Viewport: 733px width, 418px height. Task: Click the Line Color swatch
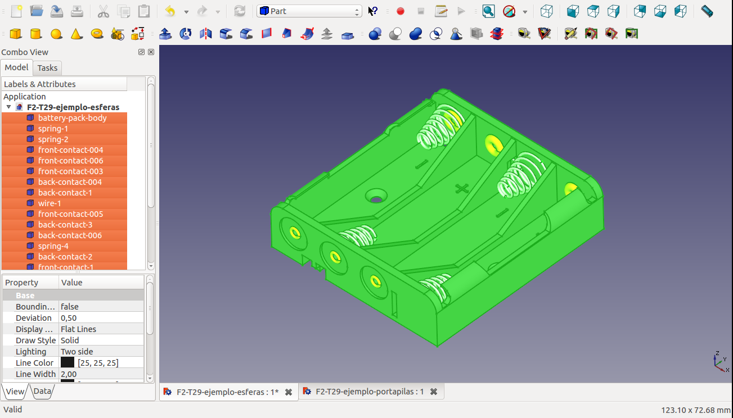coord(68,363)
